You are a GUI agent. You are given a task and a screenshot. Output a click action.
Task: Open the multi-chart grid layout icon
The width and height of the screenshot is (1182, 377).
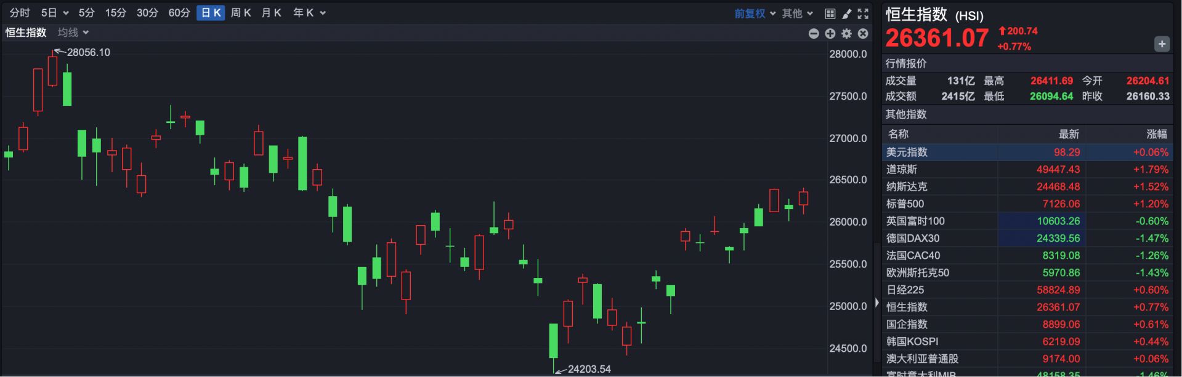[x=830, y=14]
